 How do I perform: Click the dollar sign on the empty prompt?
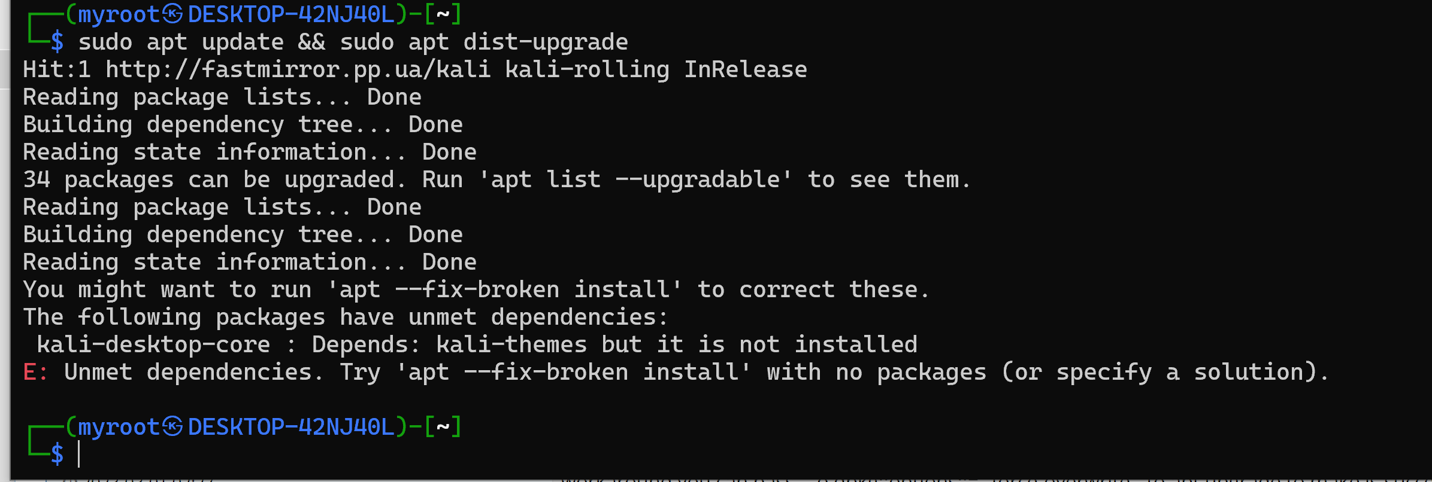57,454
